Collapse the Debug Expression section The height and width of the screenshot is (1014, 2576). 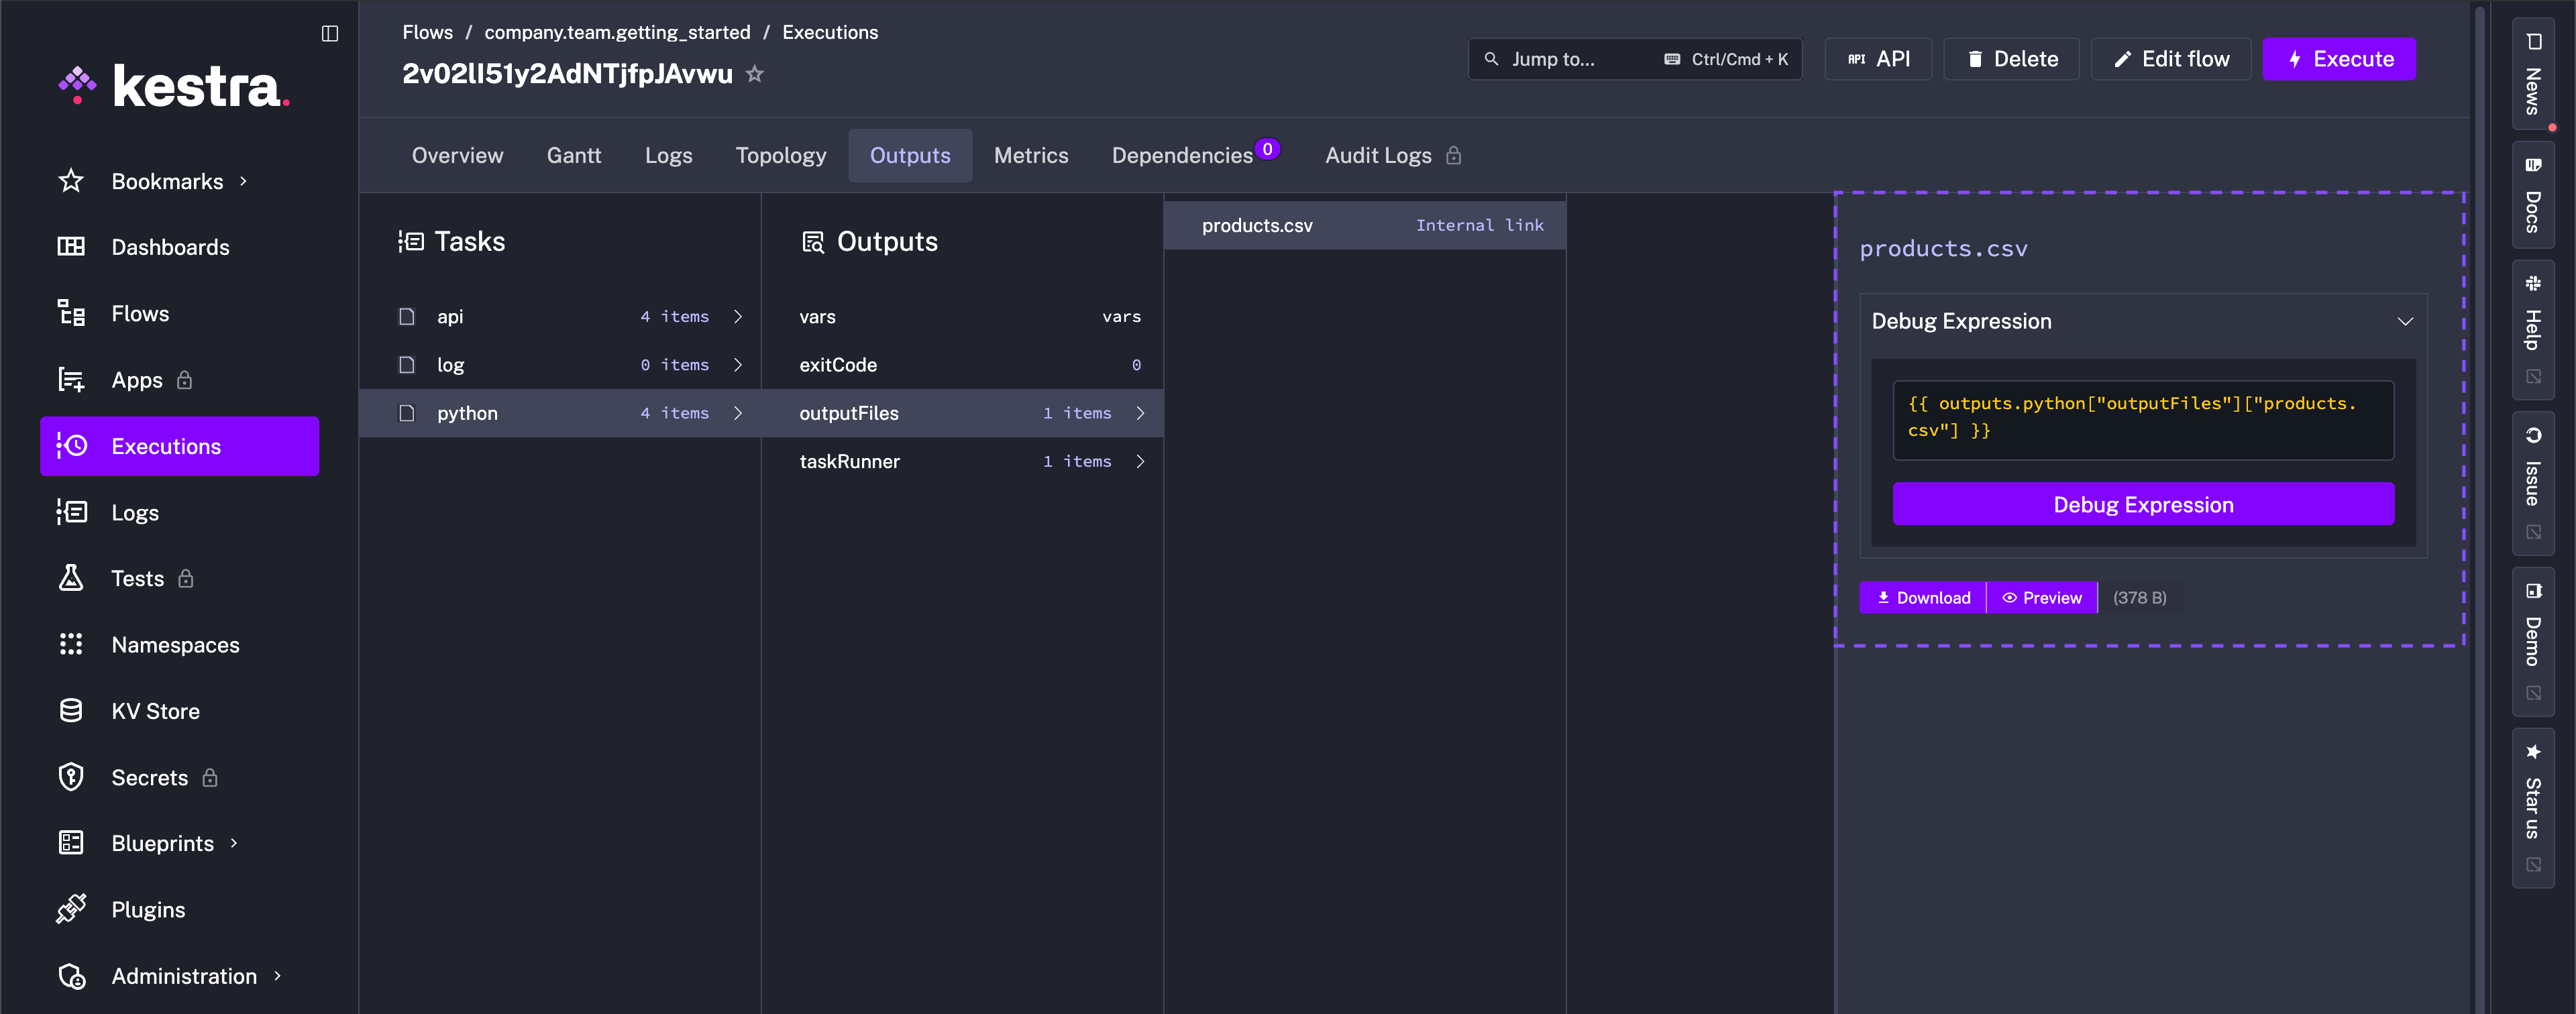(x=2405, y=321)
